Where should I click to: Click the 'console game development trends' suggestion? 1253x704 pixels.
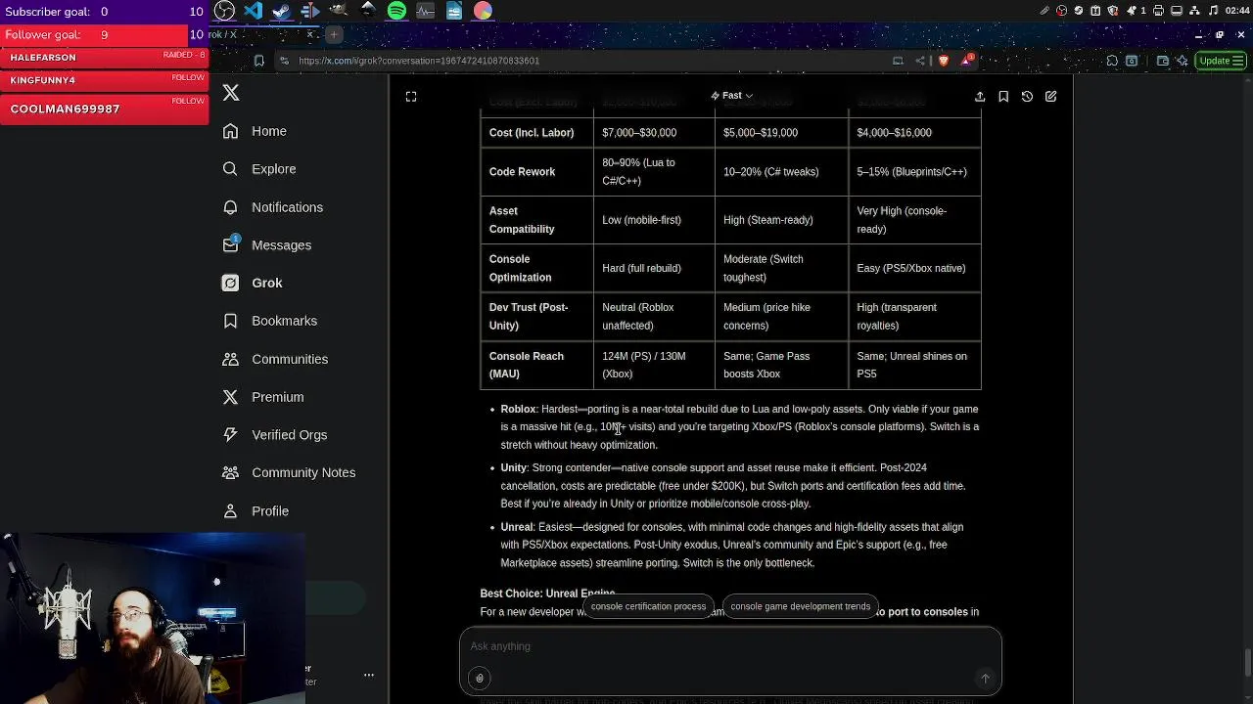[800, 606]
